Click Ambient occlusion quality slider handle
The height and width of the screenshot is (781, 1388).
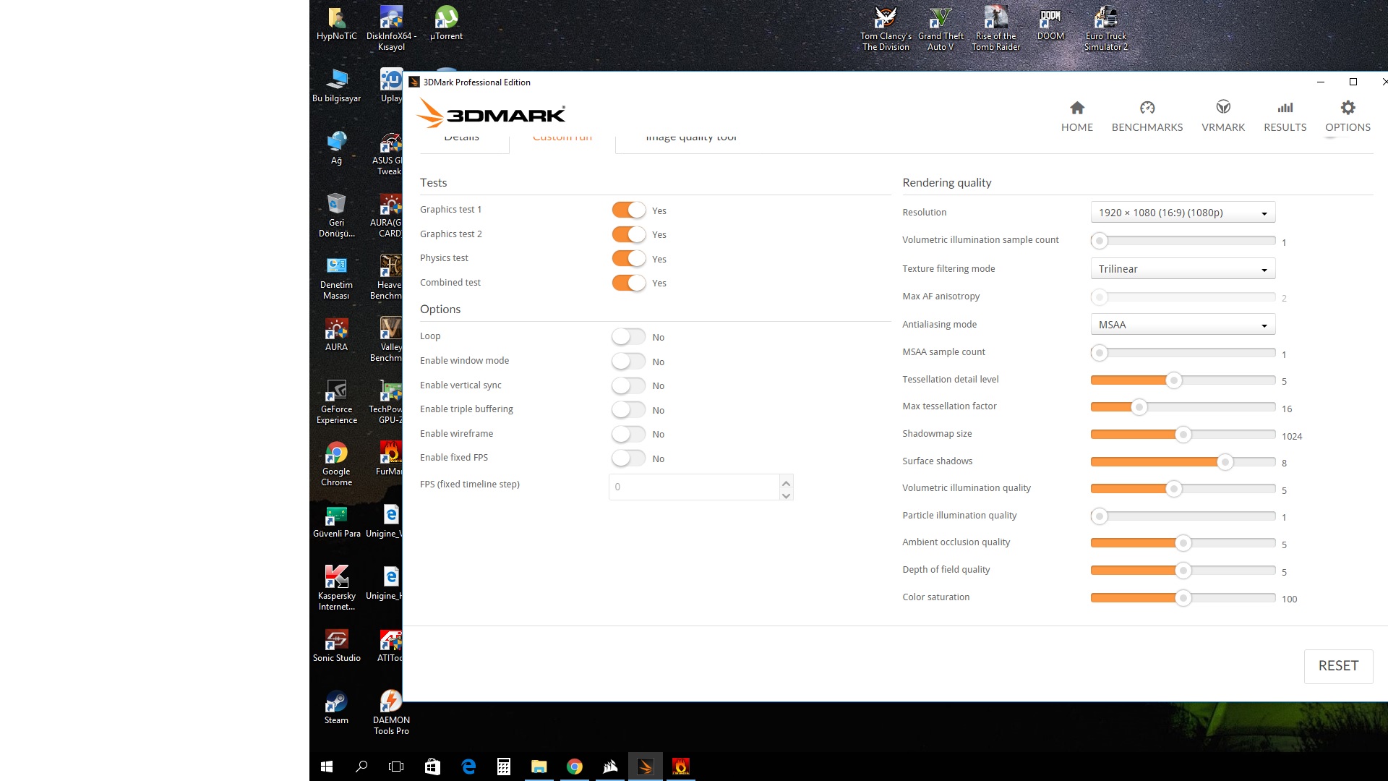[1183, 543]
